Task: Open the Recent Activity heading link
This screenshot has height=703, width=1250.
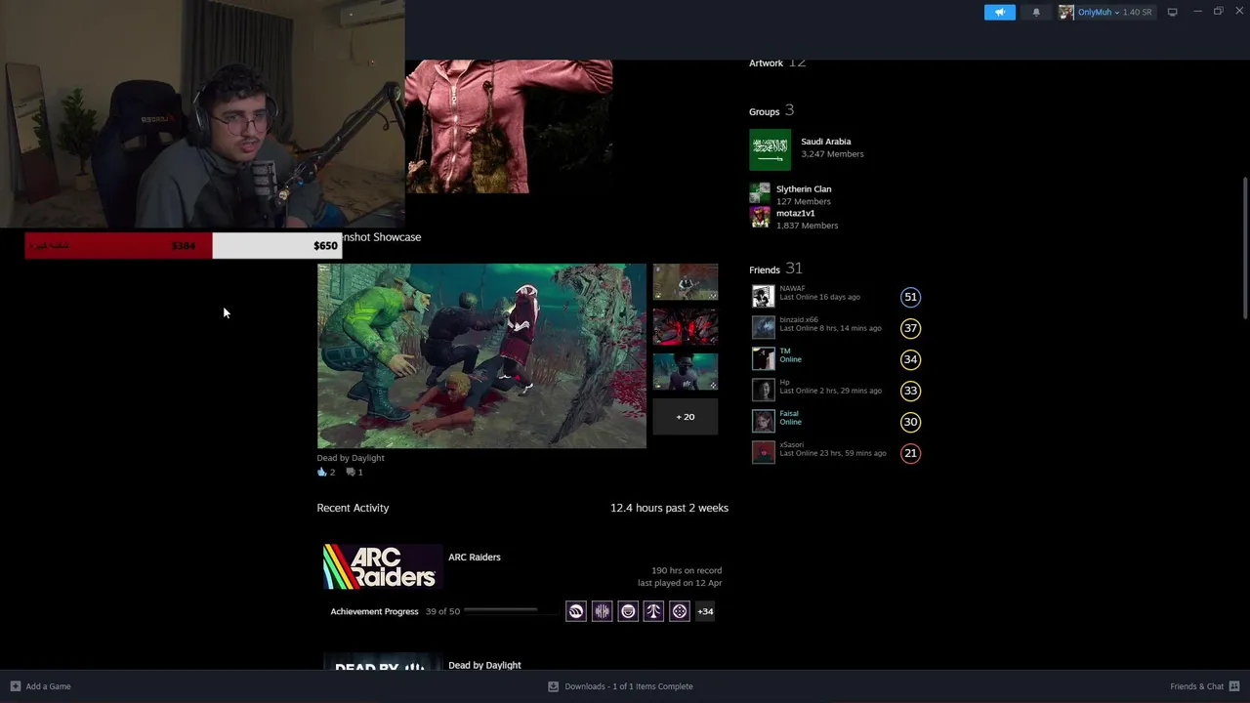Action: click(353, 508)
